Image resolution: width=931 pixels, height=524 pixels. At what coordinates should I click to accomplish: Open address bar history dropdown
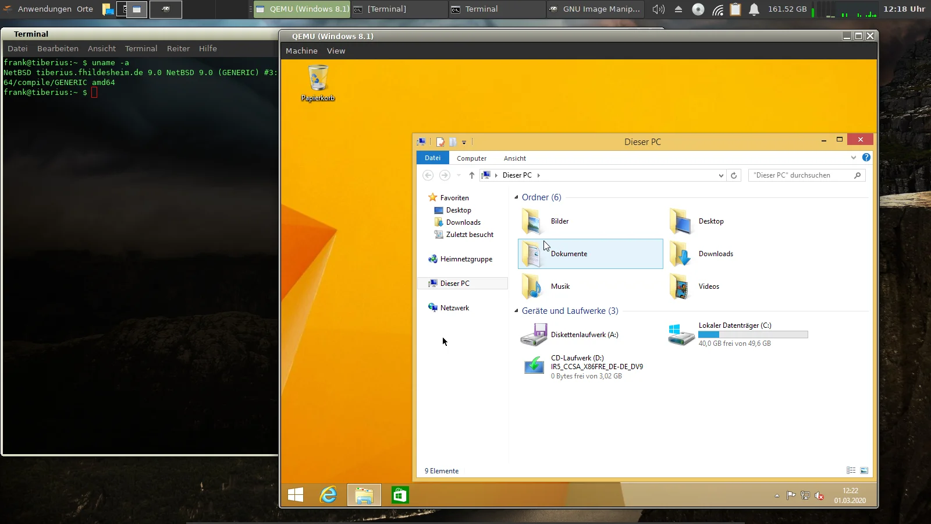coord(721,175)
